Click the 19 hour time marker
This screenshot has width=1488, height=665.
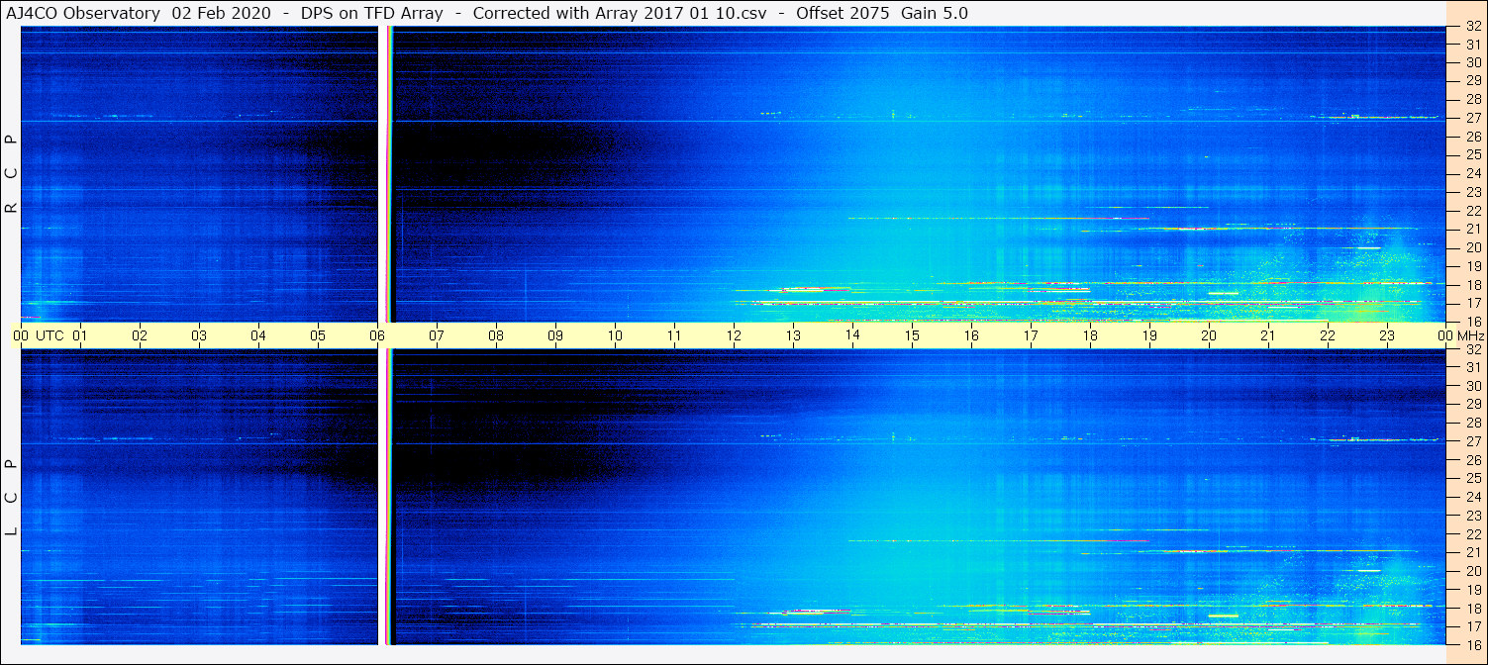1149,335
